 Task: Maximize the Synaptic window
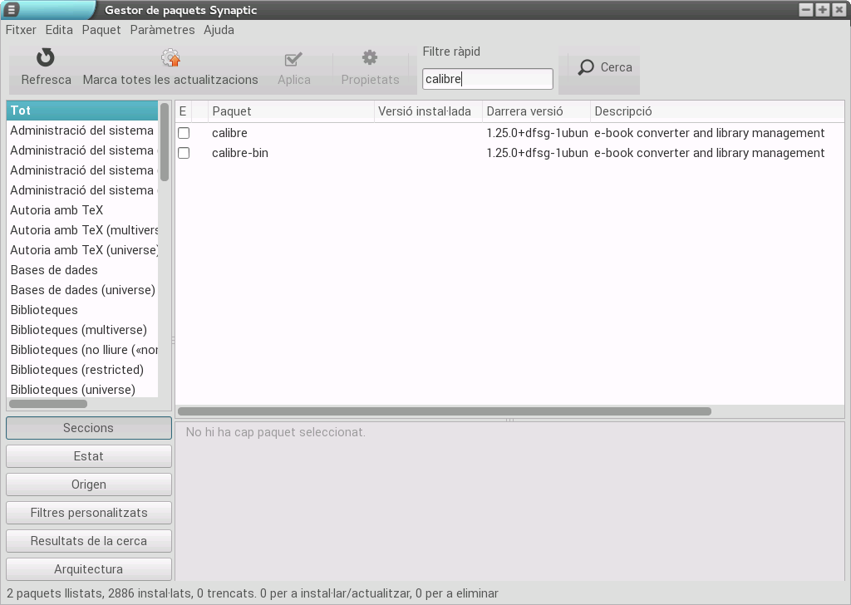[822, 10]
